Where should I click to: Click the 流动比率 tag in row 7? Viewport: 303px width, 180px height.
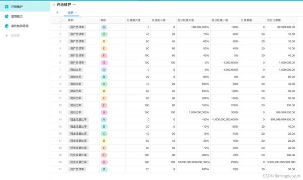point(76,70)
